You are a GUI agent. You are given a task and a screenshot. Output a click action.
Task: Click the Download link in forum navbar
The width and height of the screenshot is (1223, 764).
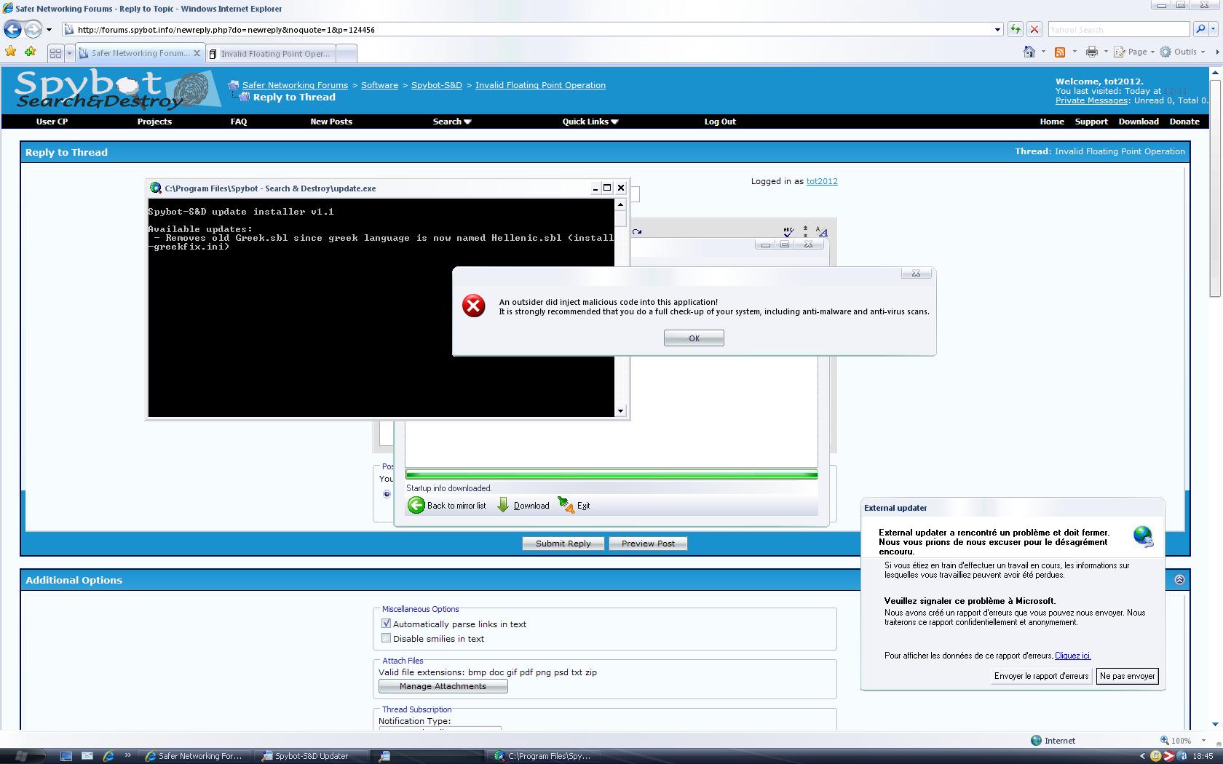tap(1139, 122)
